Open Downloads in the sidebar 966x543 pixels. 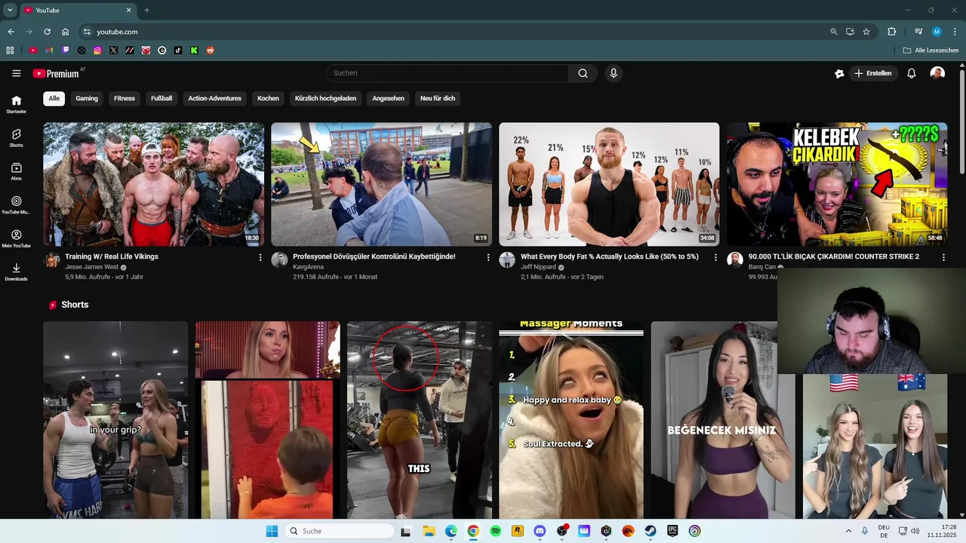pos(16,271)
